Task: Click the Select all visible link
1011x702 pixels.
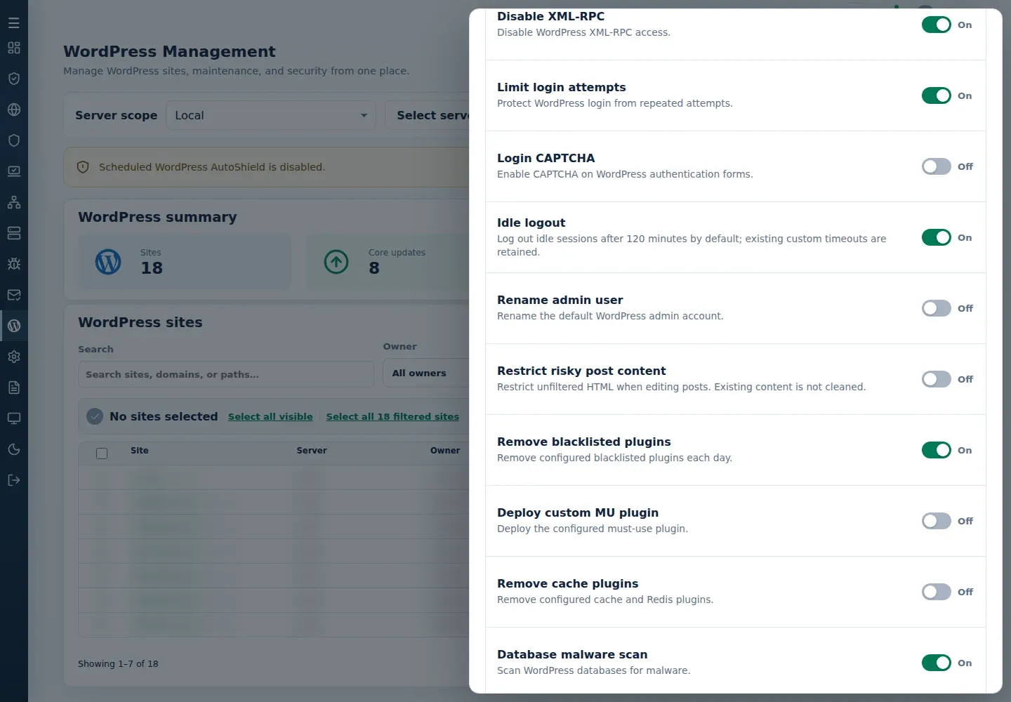Action: tap(270, 416)
